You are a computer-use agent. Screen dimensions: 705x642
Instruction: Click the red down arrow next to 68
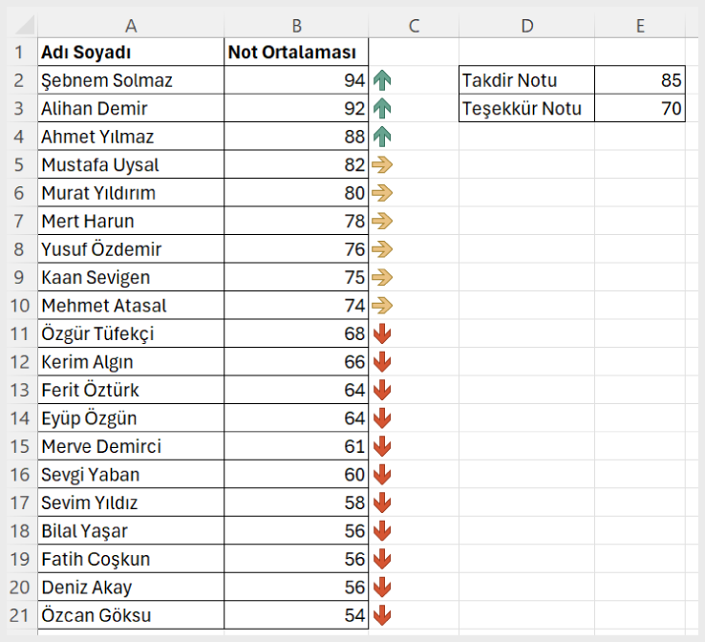(x=382, y=333)
